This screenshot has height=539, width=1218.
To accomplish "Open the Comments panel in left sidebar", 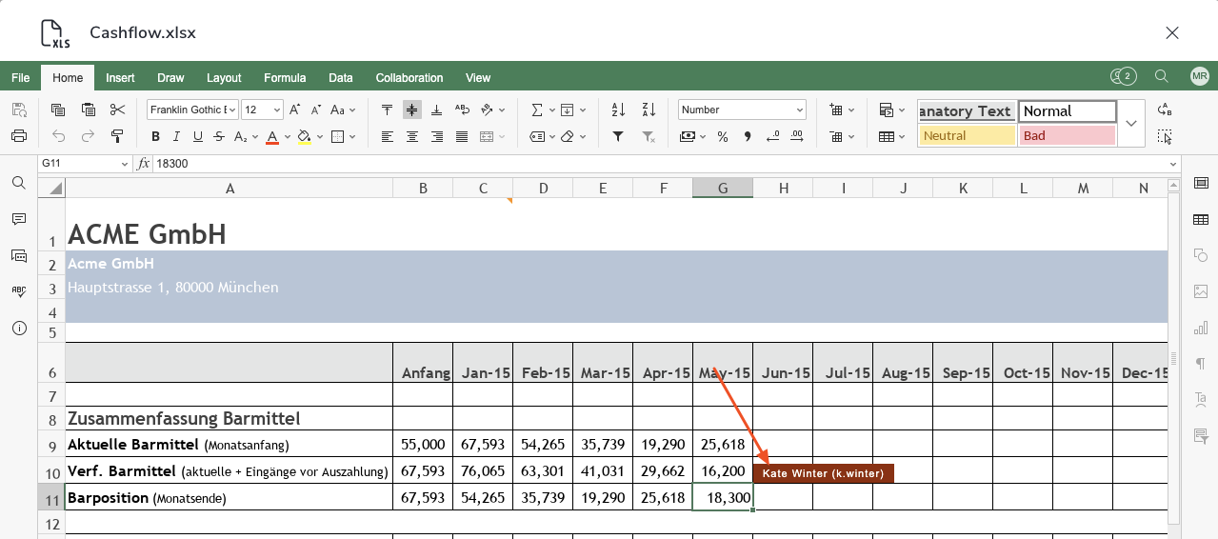I will tap(19, 219).
